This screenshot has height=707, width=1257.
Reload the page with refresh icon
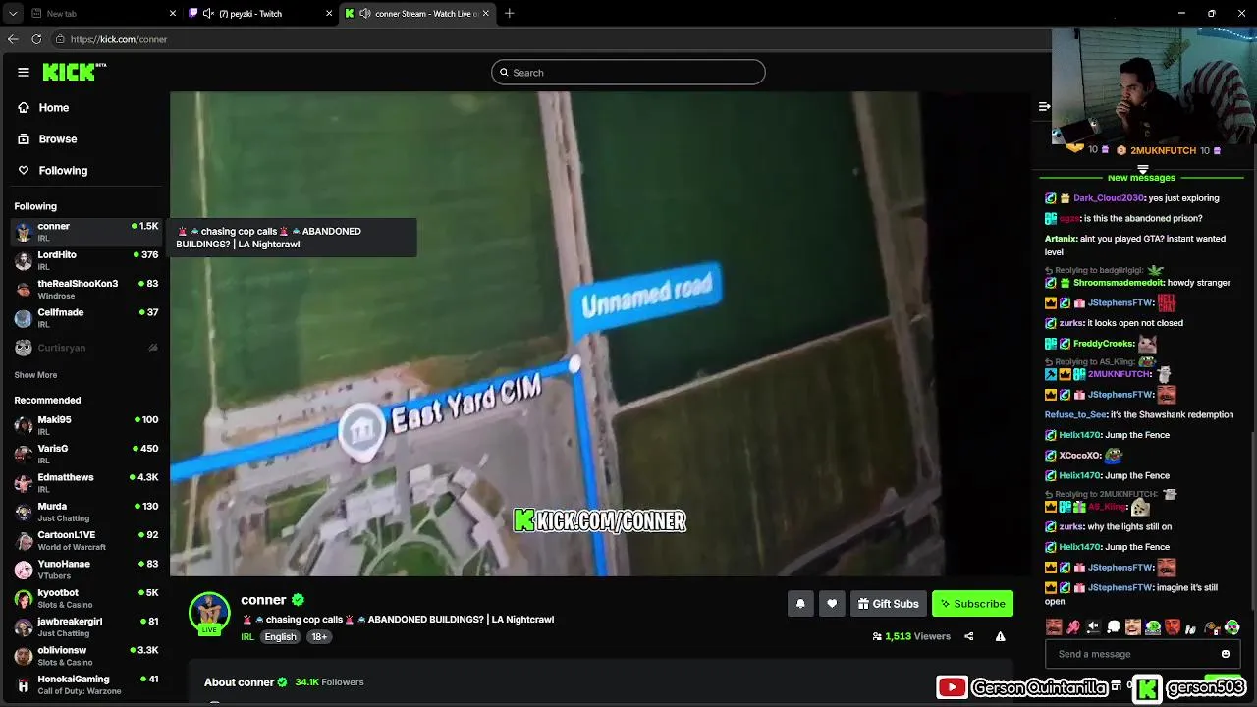(36, 39)
